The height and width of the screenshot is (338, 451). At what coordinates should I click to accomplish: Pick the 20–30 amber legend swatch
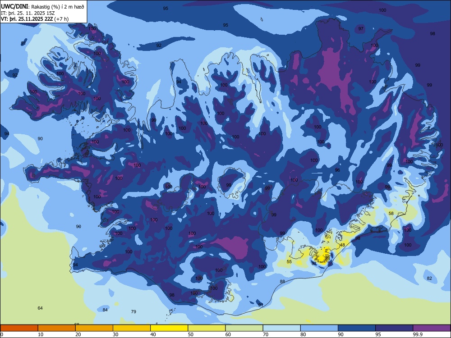click(x=94, y=328)
